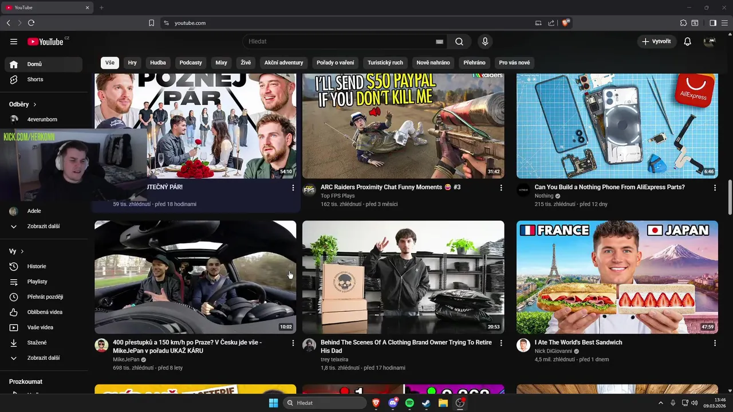Open Přehrát později in sidebar

pos(44,297)
